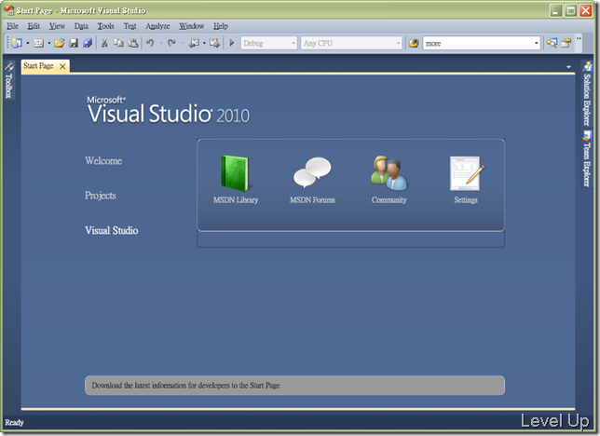Open the Team Explorer side tab
The height and width of the screenshot is (436, 600).
tap(587, 159)
